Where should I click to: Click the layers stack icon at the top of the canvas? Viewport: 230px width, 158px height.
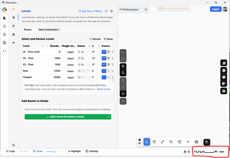click(x=161, y=8)
